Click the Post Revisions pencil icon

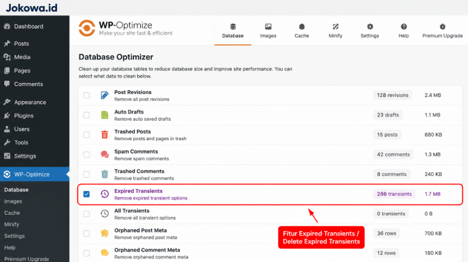(x=104, y=95)
